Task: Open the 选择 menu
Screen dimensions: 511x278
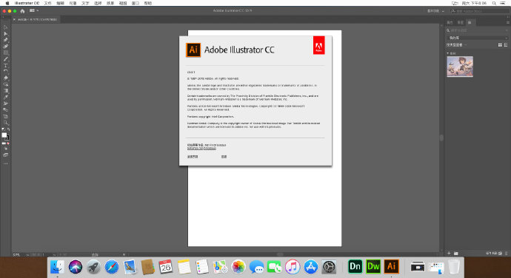Action: point(98,3)
